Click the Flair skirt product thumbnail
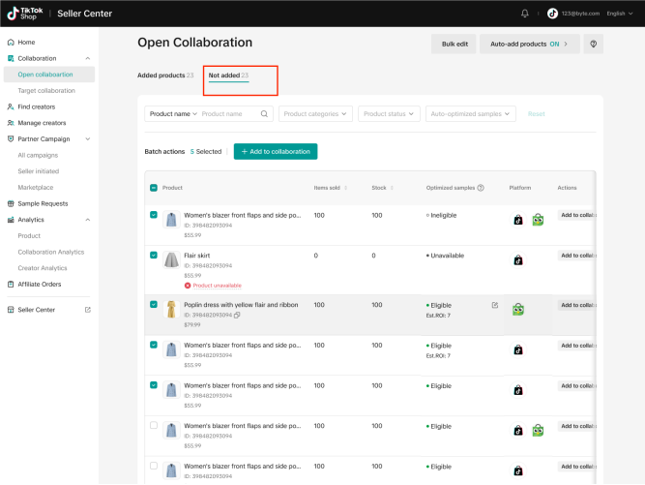 (171, 259)
